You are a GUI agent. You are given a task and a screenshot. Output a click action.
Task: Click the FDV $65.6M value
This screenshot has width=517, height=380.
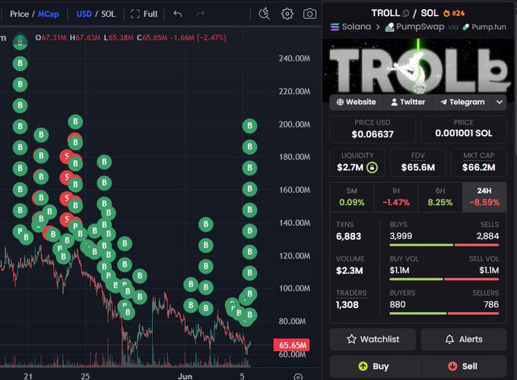(418, 168)
